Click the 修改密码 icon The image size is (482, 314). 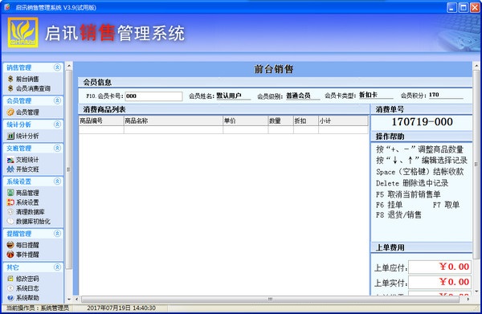10,279
